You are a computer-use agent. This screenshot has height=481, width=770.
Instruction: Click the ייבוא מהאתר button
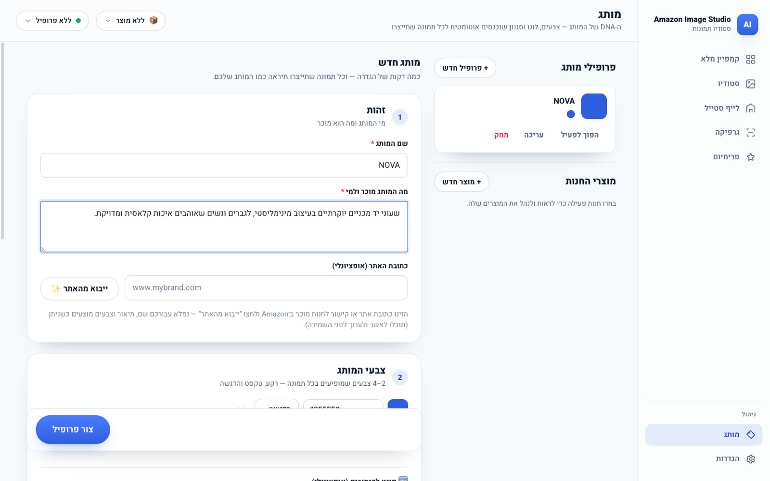(79, 289)
